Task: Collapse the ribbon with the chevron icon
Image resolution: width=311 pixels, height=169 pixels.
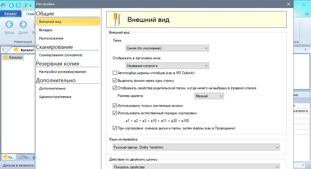Action: (307, 14)
